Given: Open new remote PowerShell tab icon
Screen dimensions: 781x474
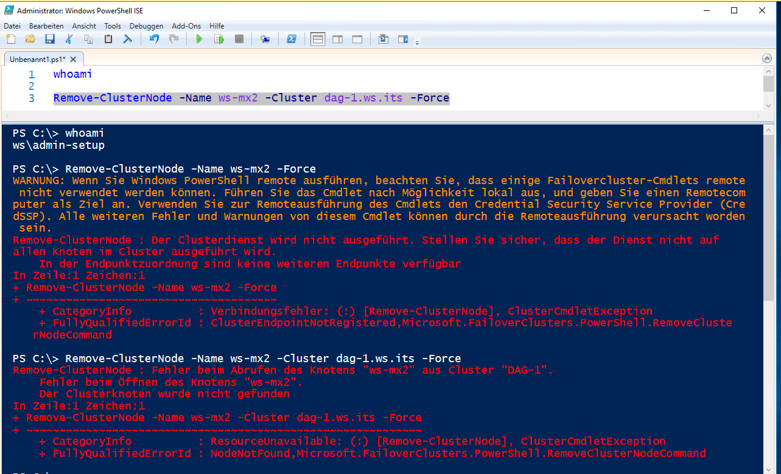Looking at the screenshot, I should [265, 39].
